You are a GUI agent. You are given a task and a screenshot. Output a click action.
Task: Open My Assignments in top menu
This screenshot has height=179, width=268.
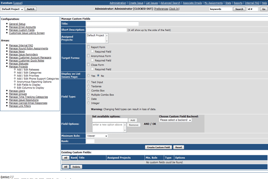(214, 3)
